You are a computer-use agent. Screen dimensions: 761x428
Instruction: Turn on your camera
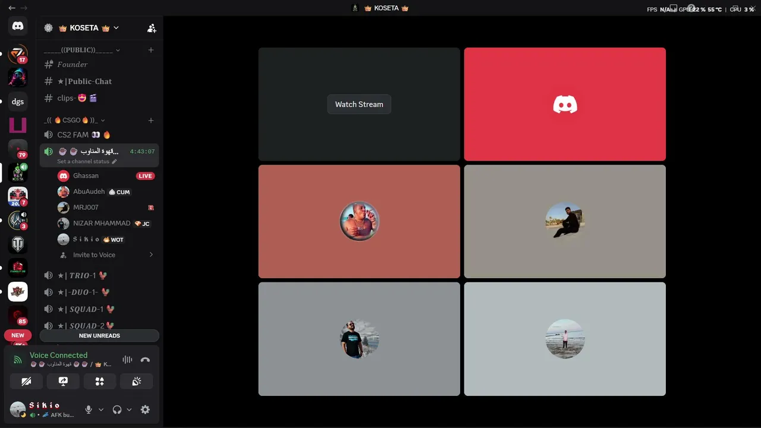pos(26,381)
